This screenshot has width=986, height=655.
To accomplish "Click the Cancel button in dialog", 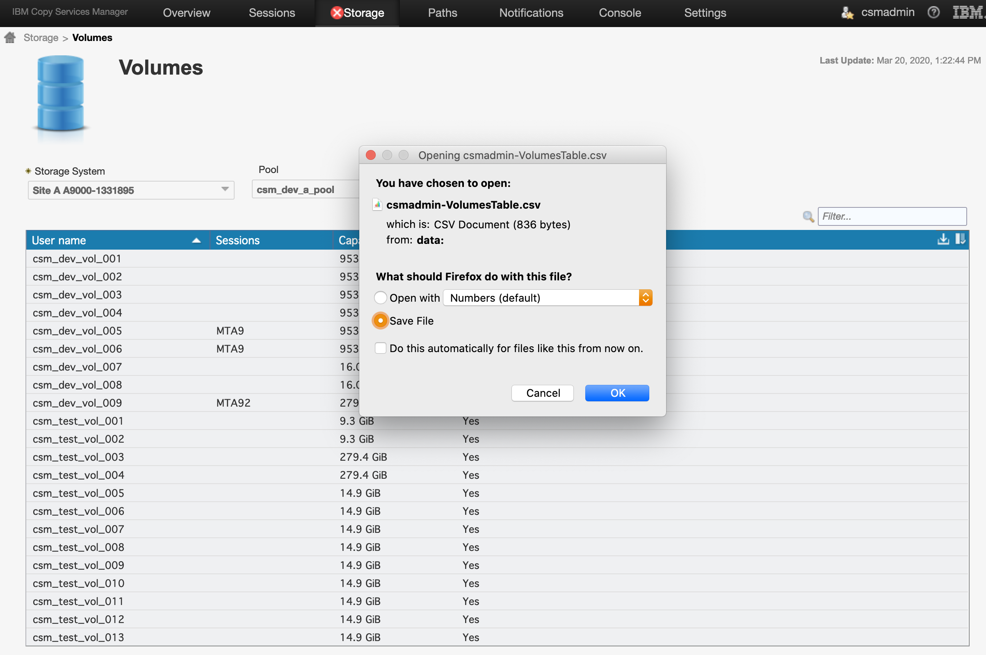I will (543, 393).
